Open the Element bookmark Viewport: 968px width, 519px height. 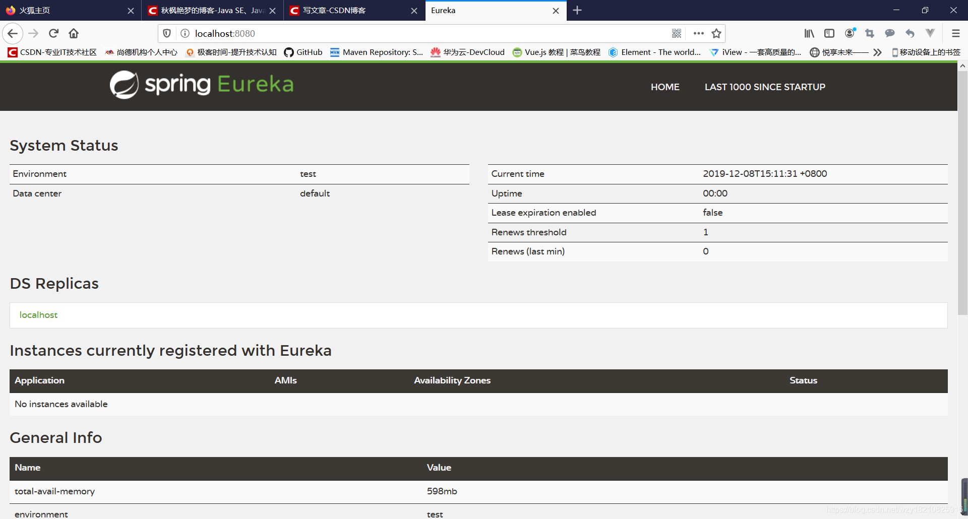(x=654, y=52)
